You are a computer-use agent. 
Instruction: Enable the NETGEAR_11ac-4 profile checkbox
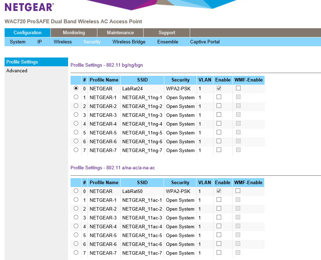coord(219,226)
